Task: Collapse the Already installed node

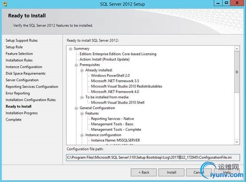Action: coord(82,70)
